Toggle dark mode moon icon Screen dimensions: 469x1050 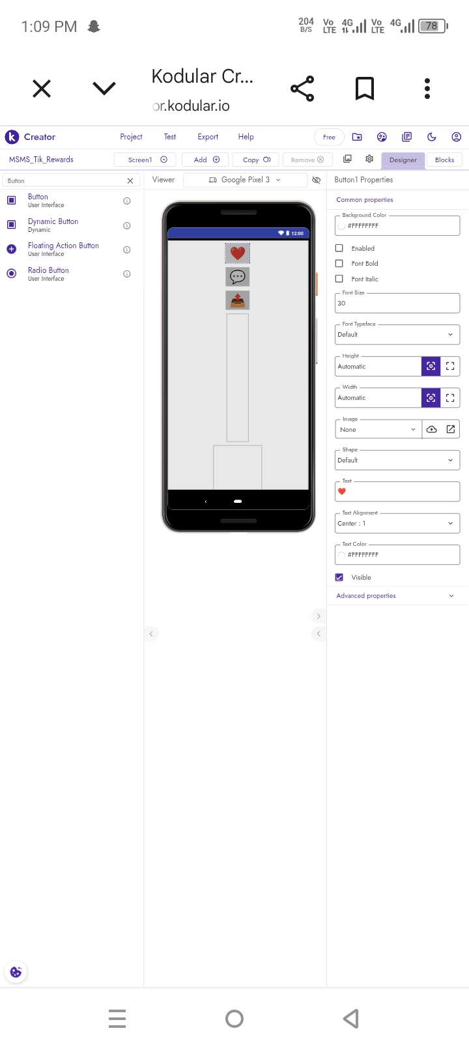(x=431, y=137)
